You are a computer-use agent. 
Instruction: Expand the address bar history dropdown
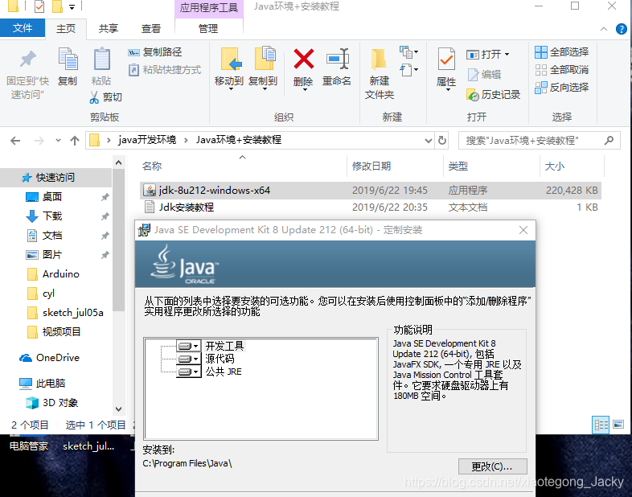pos(429,141)
